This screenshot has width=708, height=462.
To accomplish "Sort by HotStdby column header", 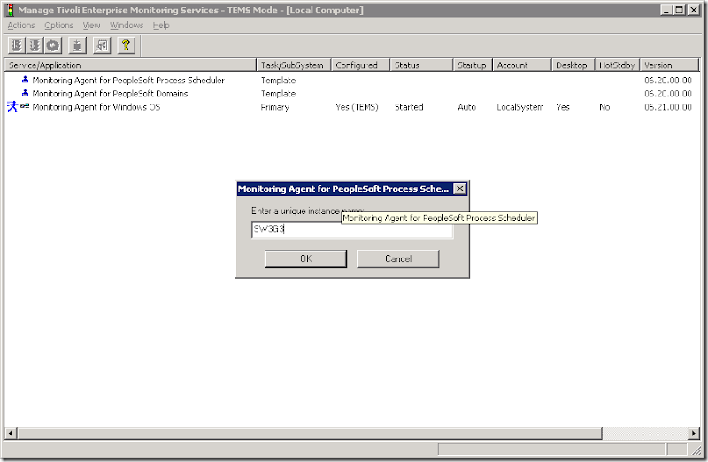I will coord(617,65).
